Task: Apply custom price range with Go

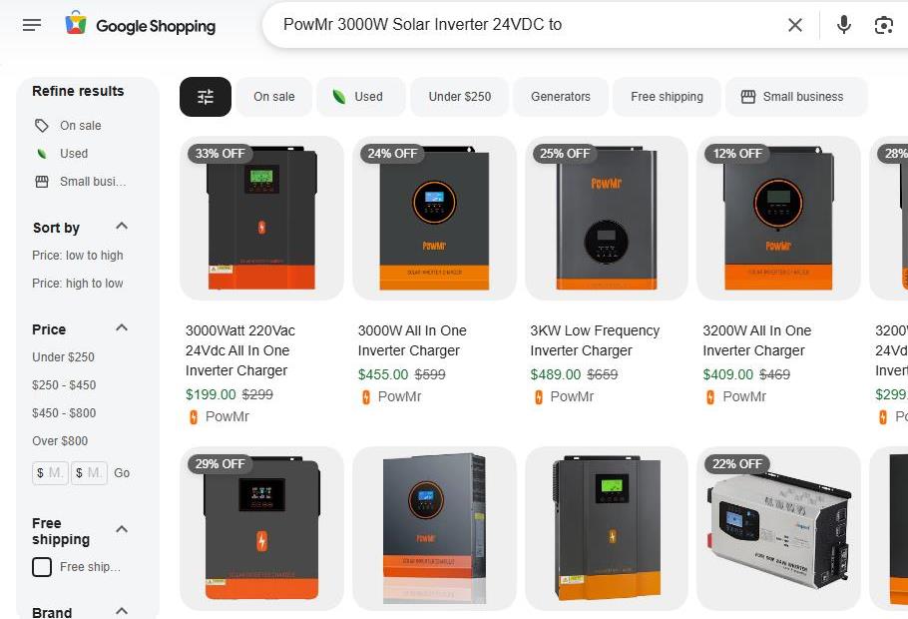Action: (122, 473)
